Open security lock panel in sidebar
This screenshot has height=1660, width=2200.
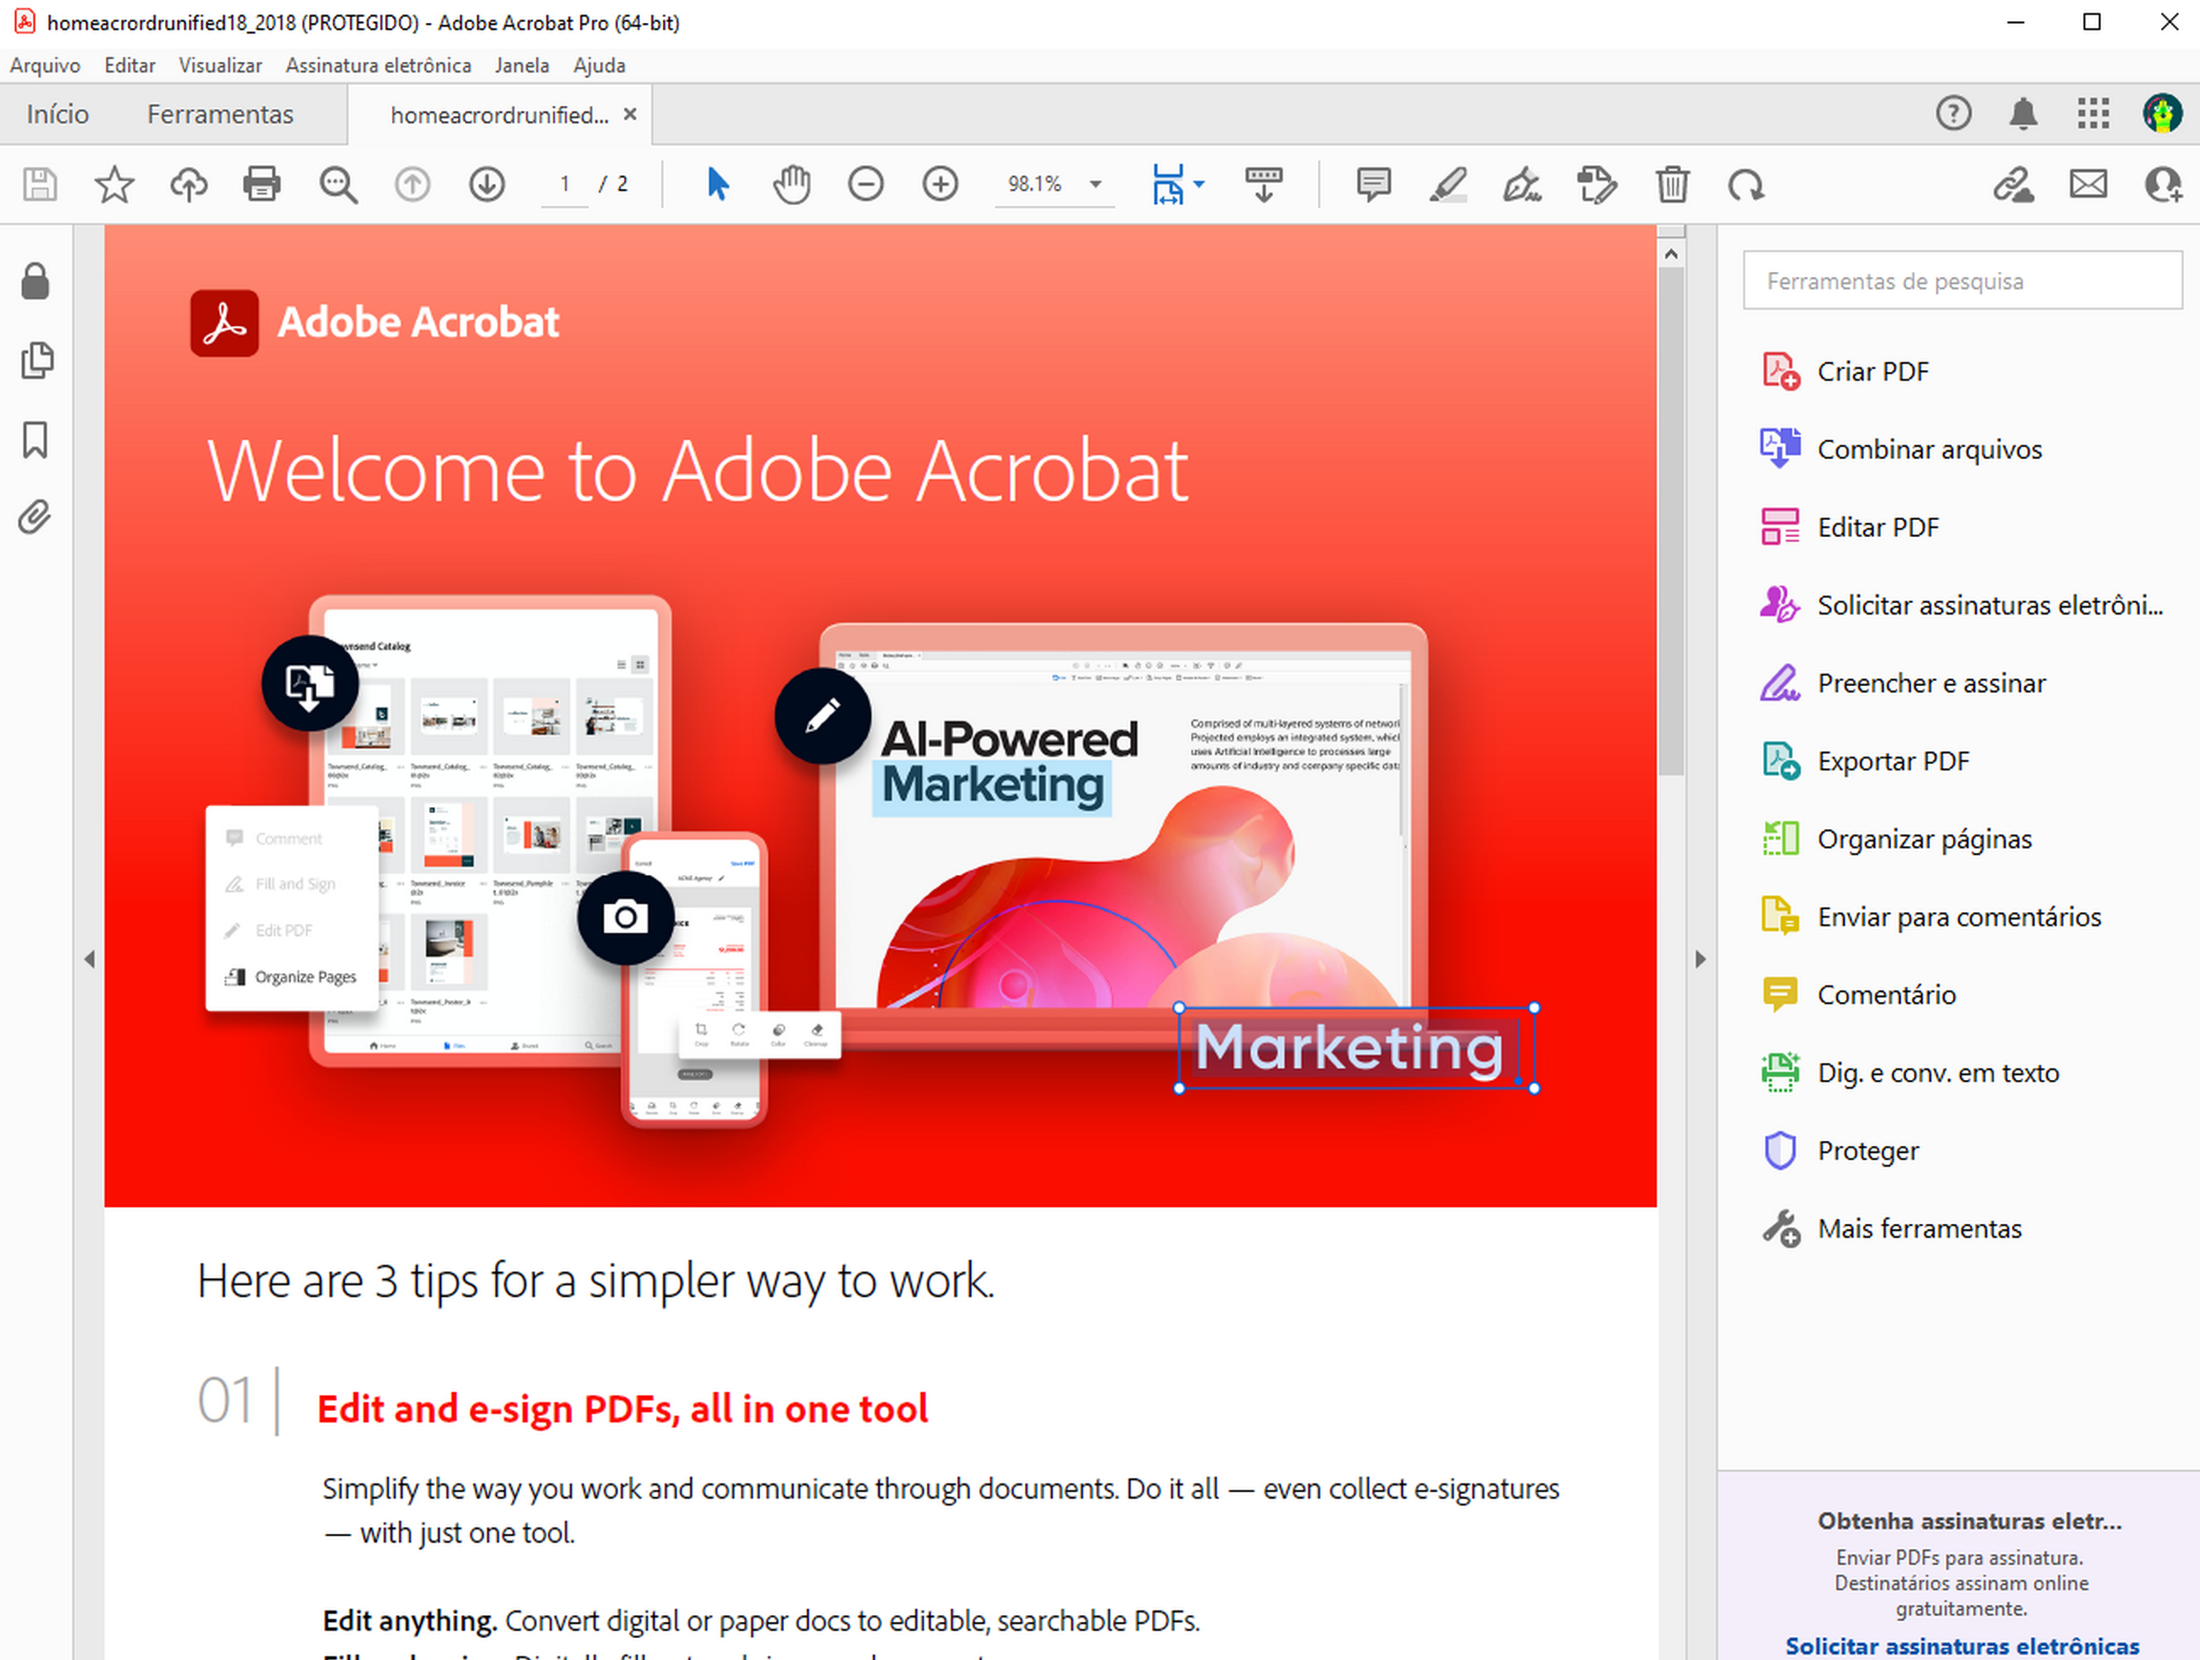pyautogui.click(x=36, y=282)
